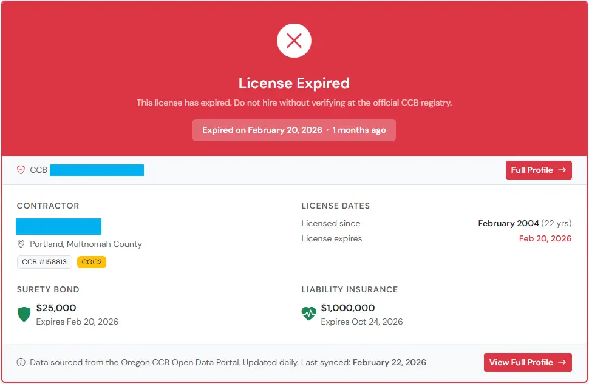
Task: Select the yellow CGC2 endorsement badge
Action: (x=92, y=262)
